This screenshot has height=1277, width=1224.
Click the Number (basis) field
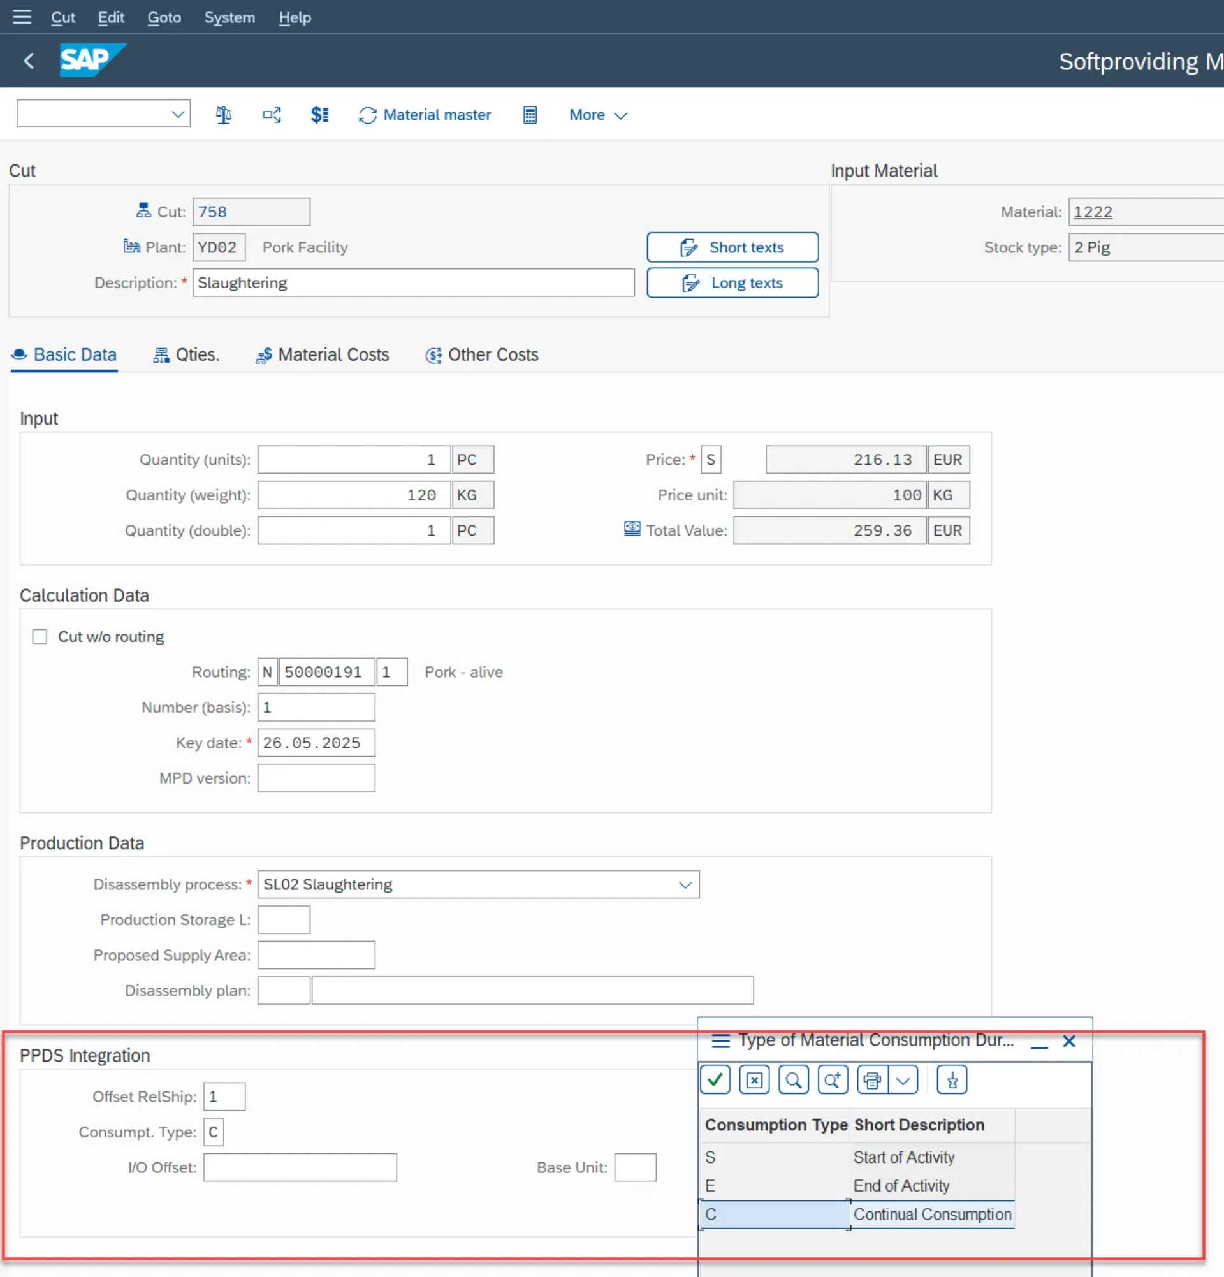316,708
